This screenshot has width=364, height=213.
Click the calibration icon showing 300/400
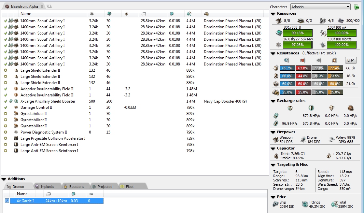click(341, 21)
